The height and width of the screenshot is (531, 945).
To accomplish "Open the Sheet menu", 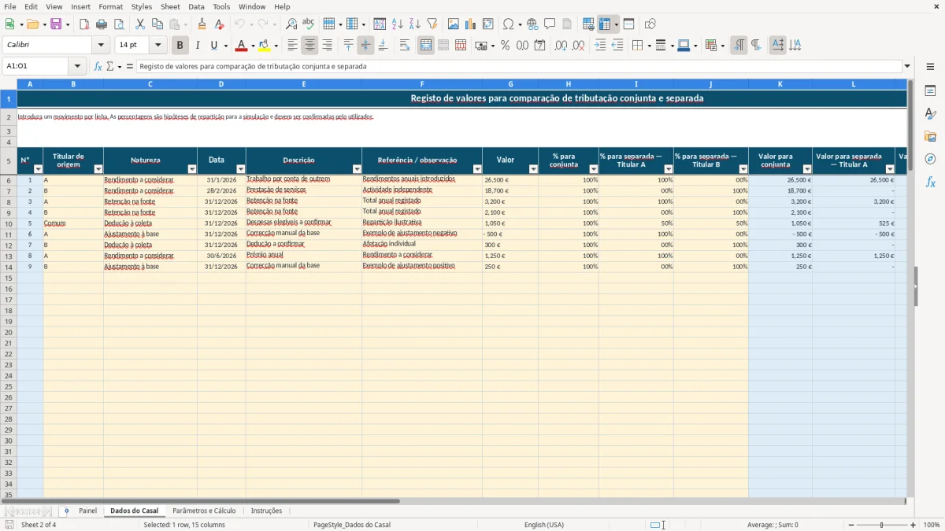I will tap(170, 6).
